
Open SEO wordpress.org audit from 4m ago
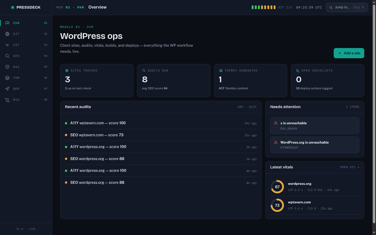click(161, 182)
